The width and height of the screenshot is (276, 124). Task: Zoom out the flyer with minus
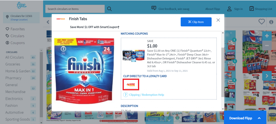tap(267, 45)
